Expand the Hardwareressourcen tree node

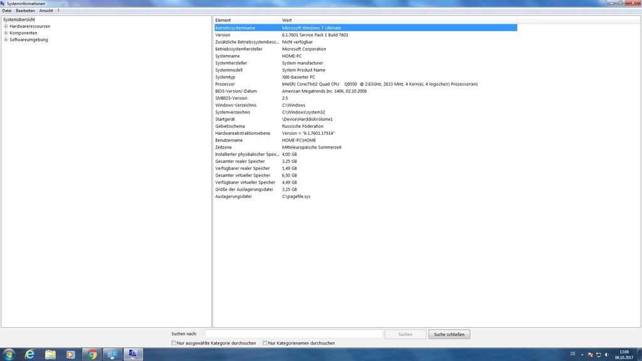pos(6,26)
